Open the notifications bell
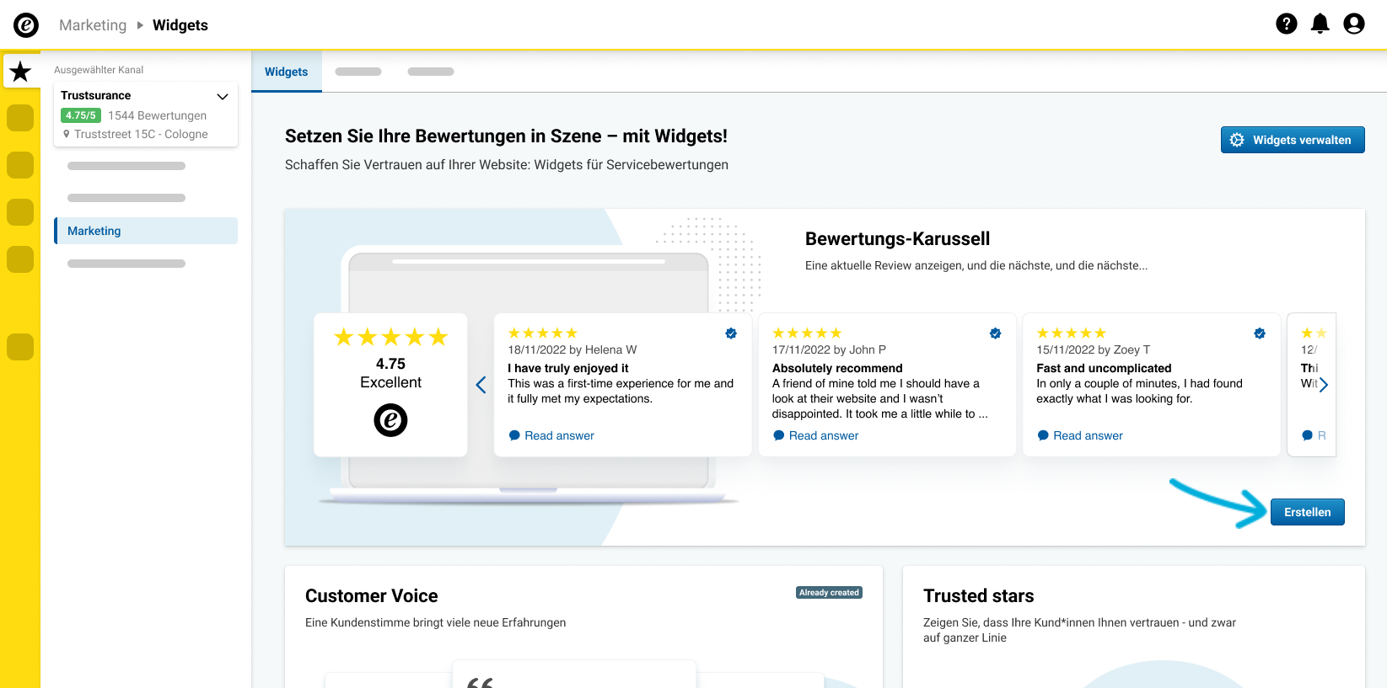The width and height of the screenshot is (1387, 688). point(1320,24)
